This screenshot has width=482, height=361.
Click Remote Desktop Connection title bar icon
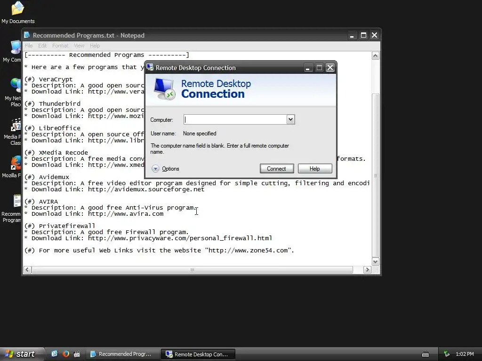pos(150,67)
